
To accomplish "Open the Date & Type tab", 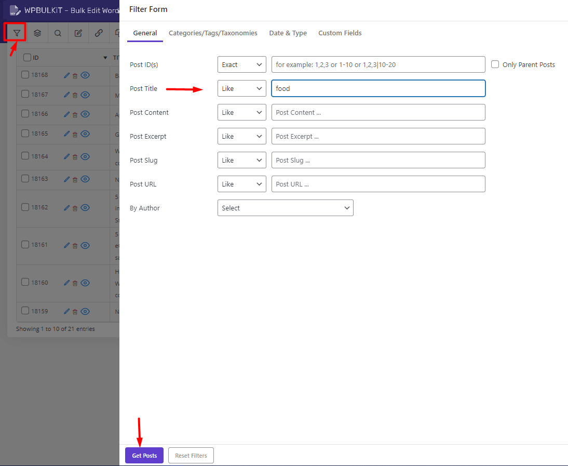I will tap(288, 33).
